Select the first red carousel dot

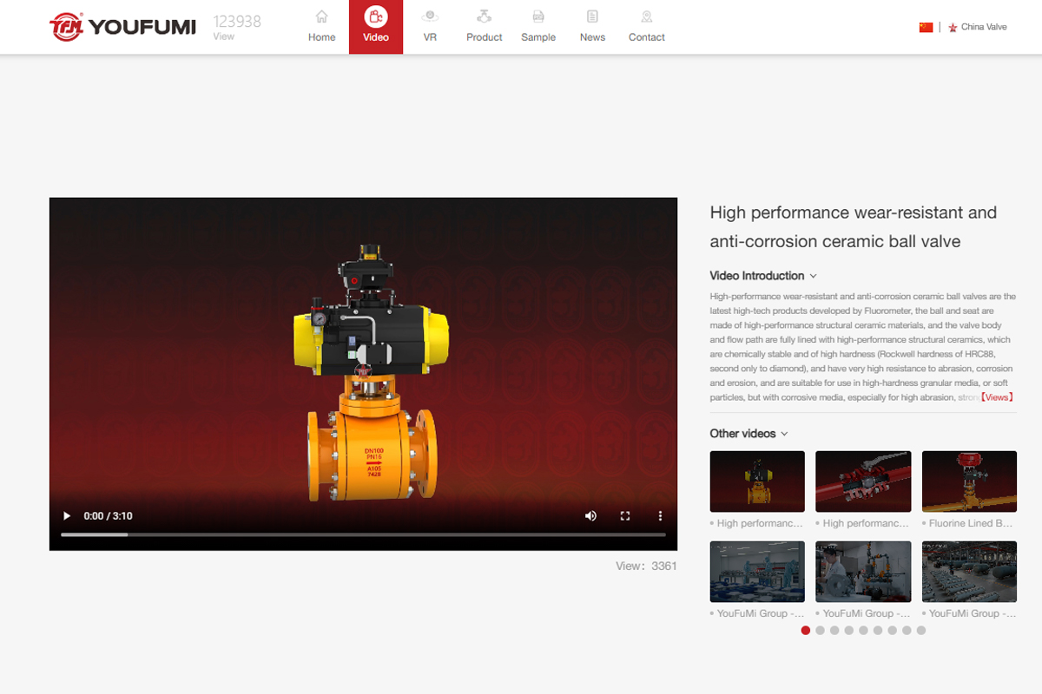(x=806, y=631)
